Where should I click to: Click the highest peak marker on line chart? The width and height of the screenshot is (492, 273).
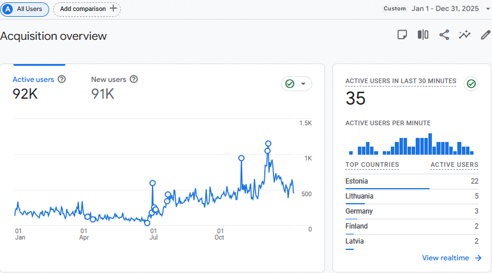pyautogui.click(x=268, y=143)
